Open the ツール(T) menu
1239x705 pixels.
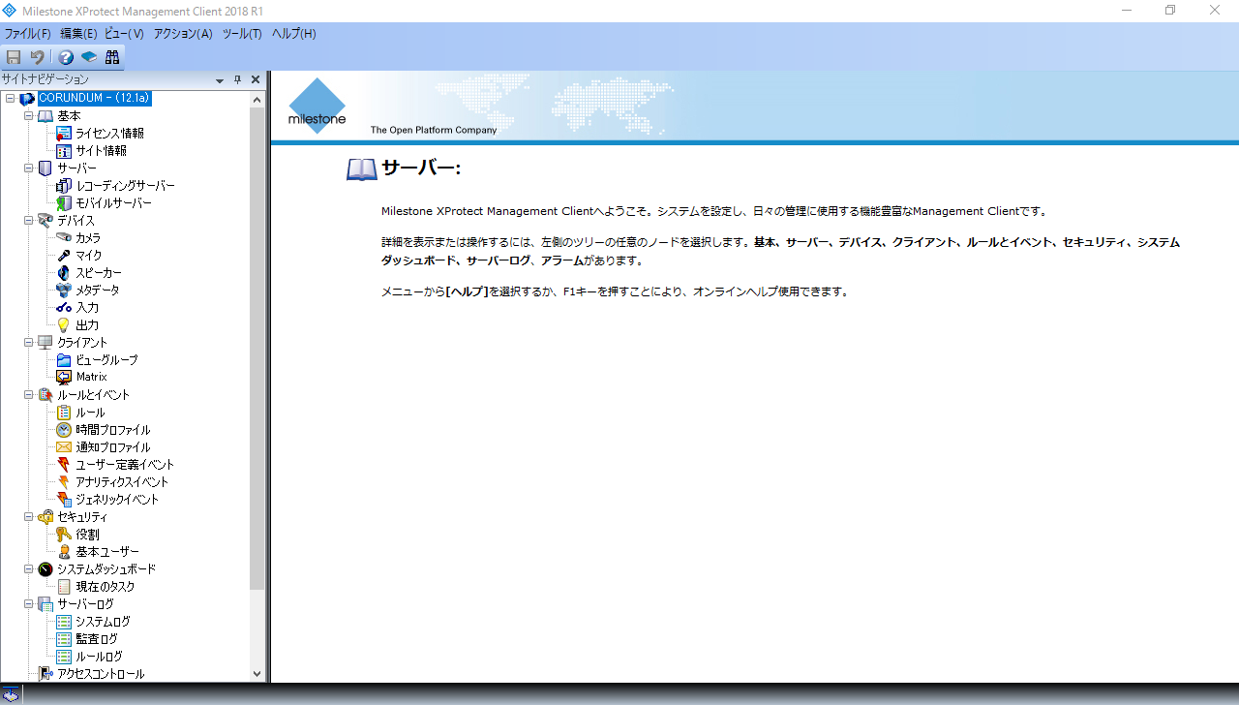pos(242,34)
